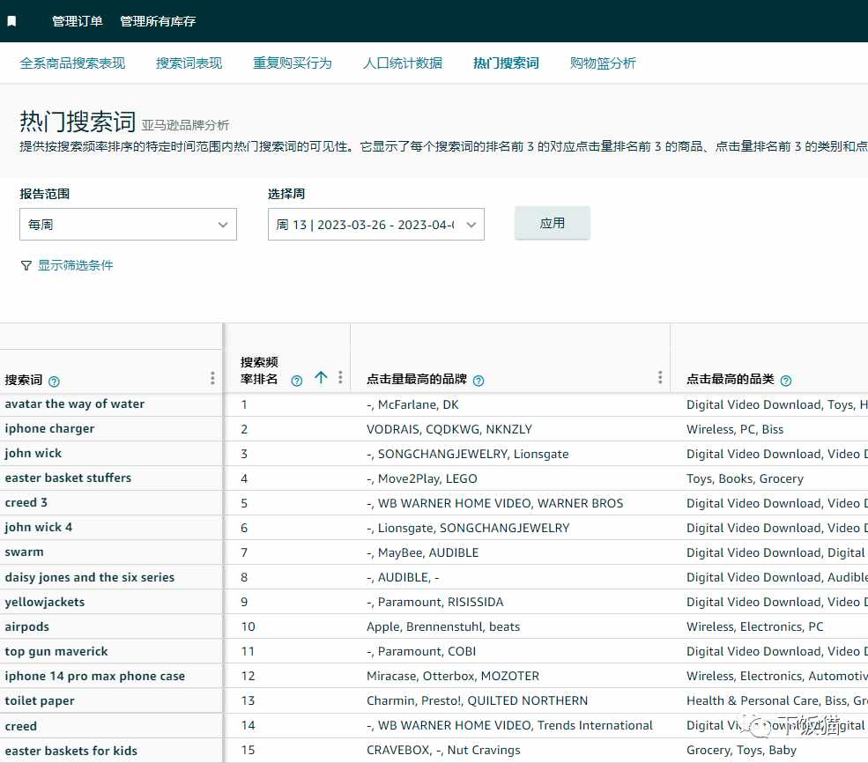
Task: Open column menu dots for 搜索频率排名 column
Action: [340, 377]
